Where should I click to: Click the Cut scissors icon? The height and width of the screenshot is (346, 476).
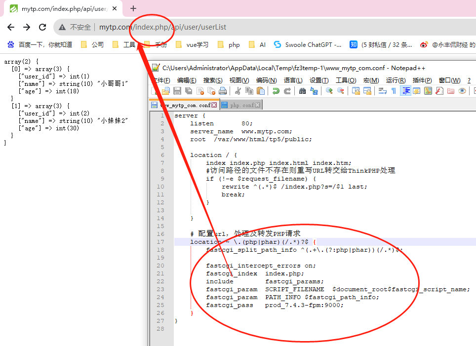click(x=238, y=91)
